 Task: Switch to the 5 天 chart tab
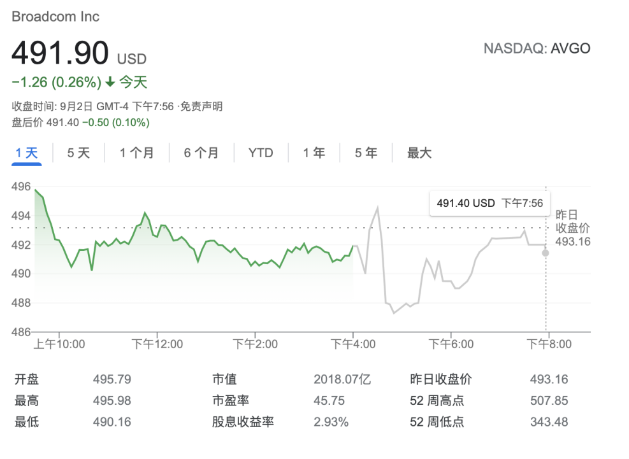pos(78,153)
